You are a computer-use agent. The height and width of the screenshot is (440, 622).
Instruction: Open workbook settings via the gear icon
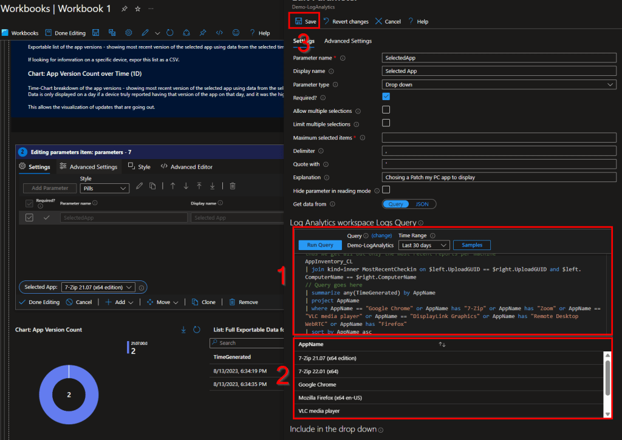[x=128, y=33]
